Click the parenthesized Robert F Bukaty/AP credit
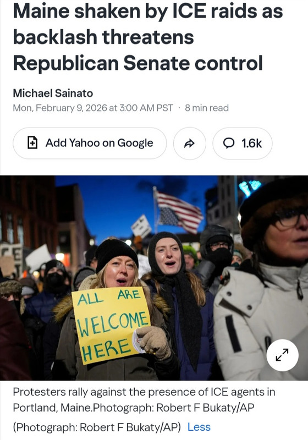The width and height of the screenshot is (308, 440). (97, 427)
